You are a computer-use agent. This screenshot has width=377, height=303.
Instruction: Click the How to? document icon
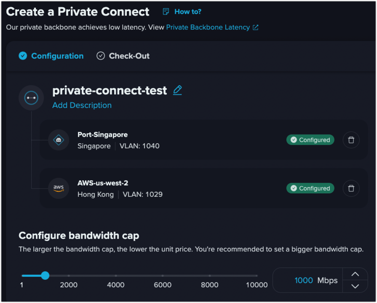(x=166, y=11)
